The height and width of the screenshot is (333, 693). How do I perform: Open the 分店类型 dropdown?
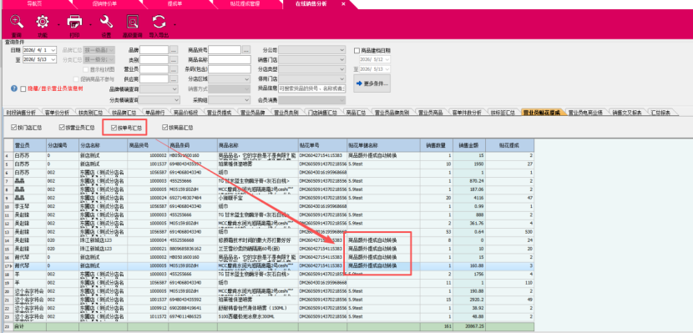point(342,69)
